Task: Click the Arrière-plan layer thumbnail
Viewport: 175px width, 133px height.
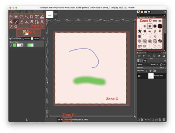Action: coord(151,76)
